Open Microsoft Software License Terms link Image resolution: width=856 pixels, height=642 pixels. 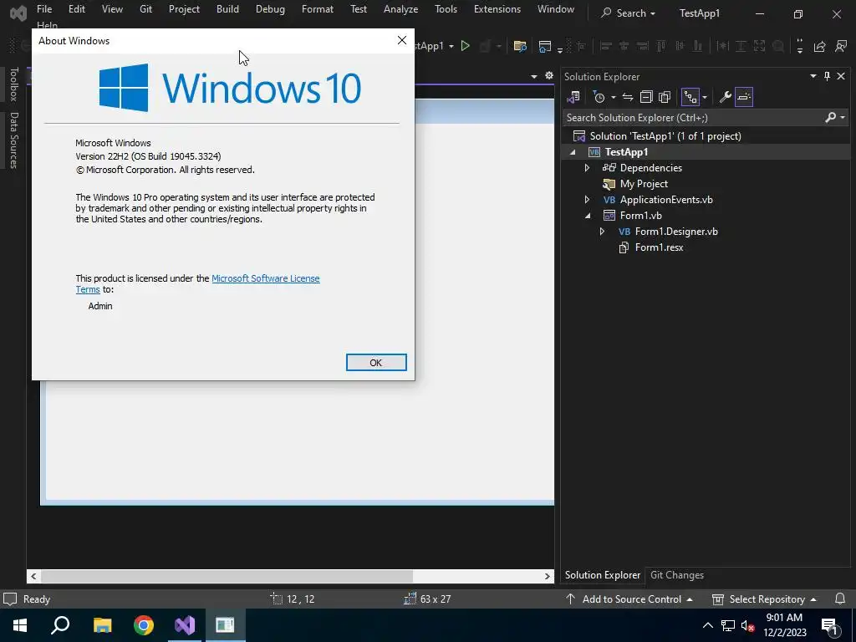265,278
